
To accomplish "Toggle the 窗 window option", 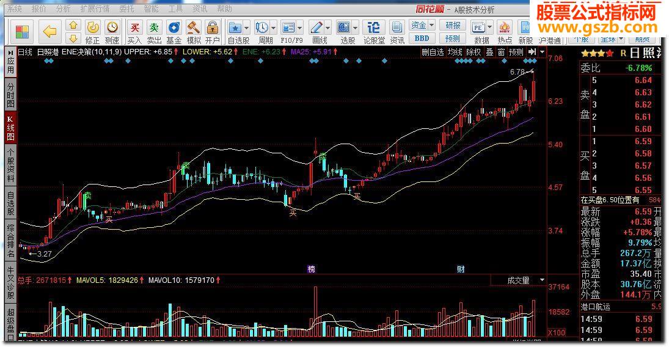I will 502,52.
